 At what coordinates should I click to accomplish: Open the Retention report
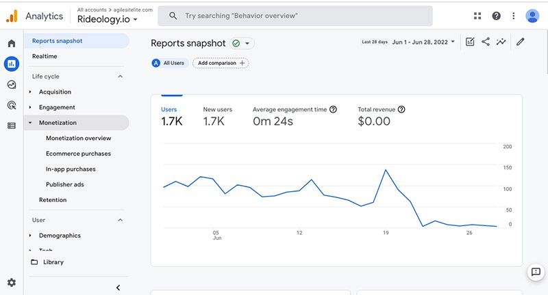(x=53, y=200)
